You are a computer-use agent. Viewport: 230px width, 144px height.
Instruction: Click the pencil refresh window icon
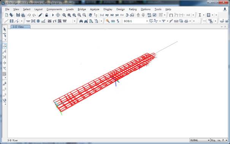pyautogui.click(x=40, y=15)
